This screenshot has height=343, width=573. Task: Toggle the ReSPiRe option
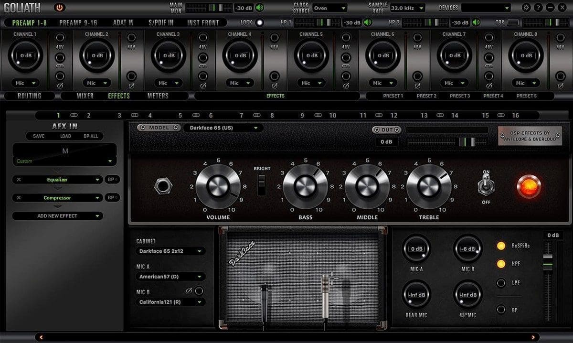(501, 246)
